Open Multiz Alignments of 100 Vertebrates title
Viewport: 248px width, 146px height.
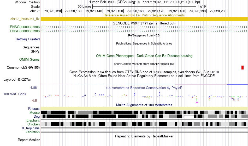pos(144,105)
